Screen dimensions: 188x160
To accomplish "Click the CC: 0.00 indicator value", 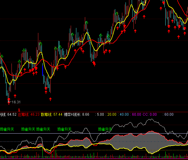I will pyautogui.click(x=150, y=114).
